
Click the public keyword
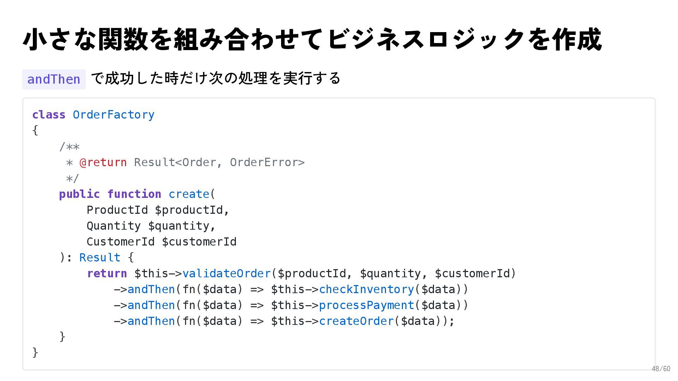point(79,194)
